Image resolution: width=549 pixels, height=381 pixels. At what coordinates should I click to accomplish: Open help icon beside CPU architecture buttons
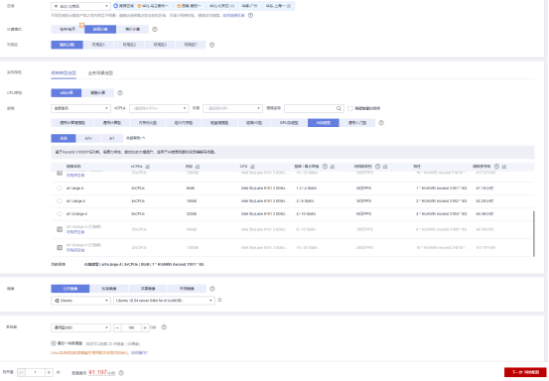120,92
